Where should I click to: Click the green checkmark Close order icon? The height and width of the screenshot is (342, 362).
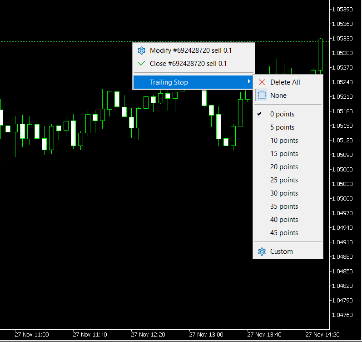141,64
